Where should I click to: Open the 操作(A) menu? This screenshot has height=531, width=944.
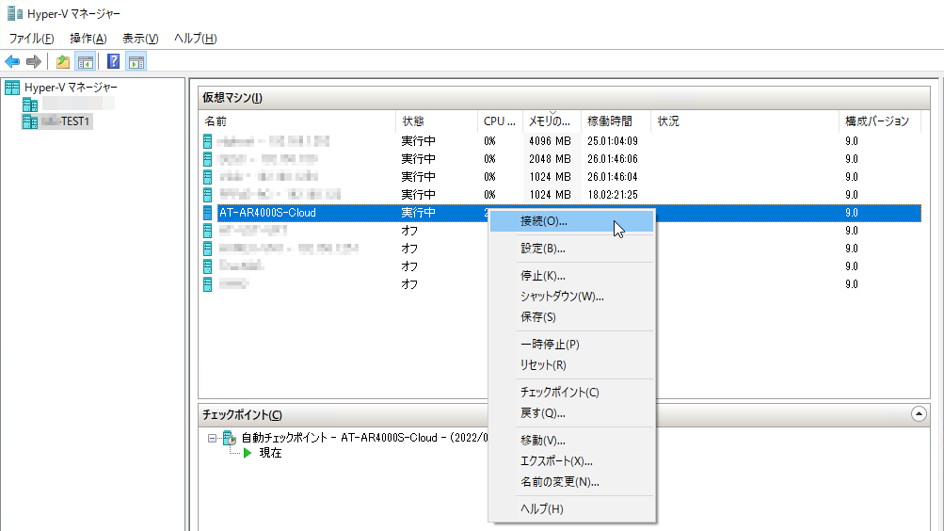(88, 39)
